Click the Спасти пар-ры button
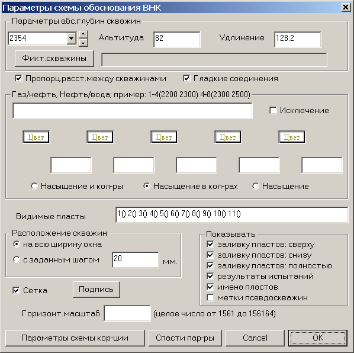354x353 pixels. (x=185, y=338)
